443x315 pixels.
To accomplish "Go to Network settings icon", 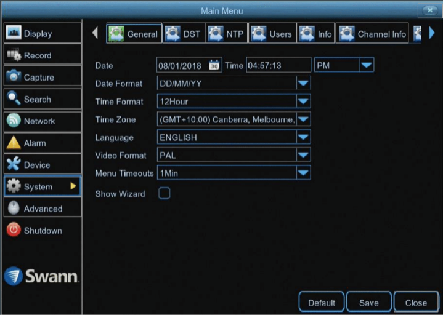I will coord(14,121).
